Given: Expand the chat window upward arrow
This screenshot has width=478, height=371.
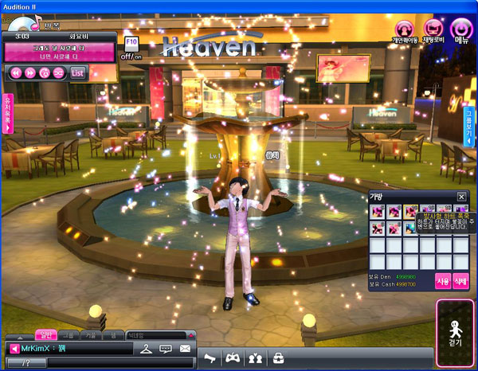Looking at the screenshot, I should coord(19,335).
